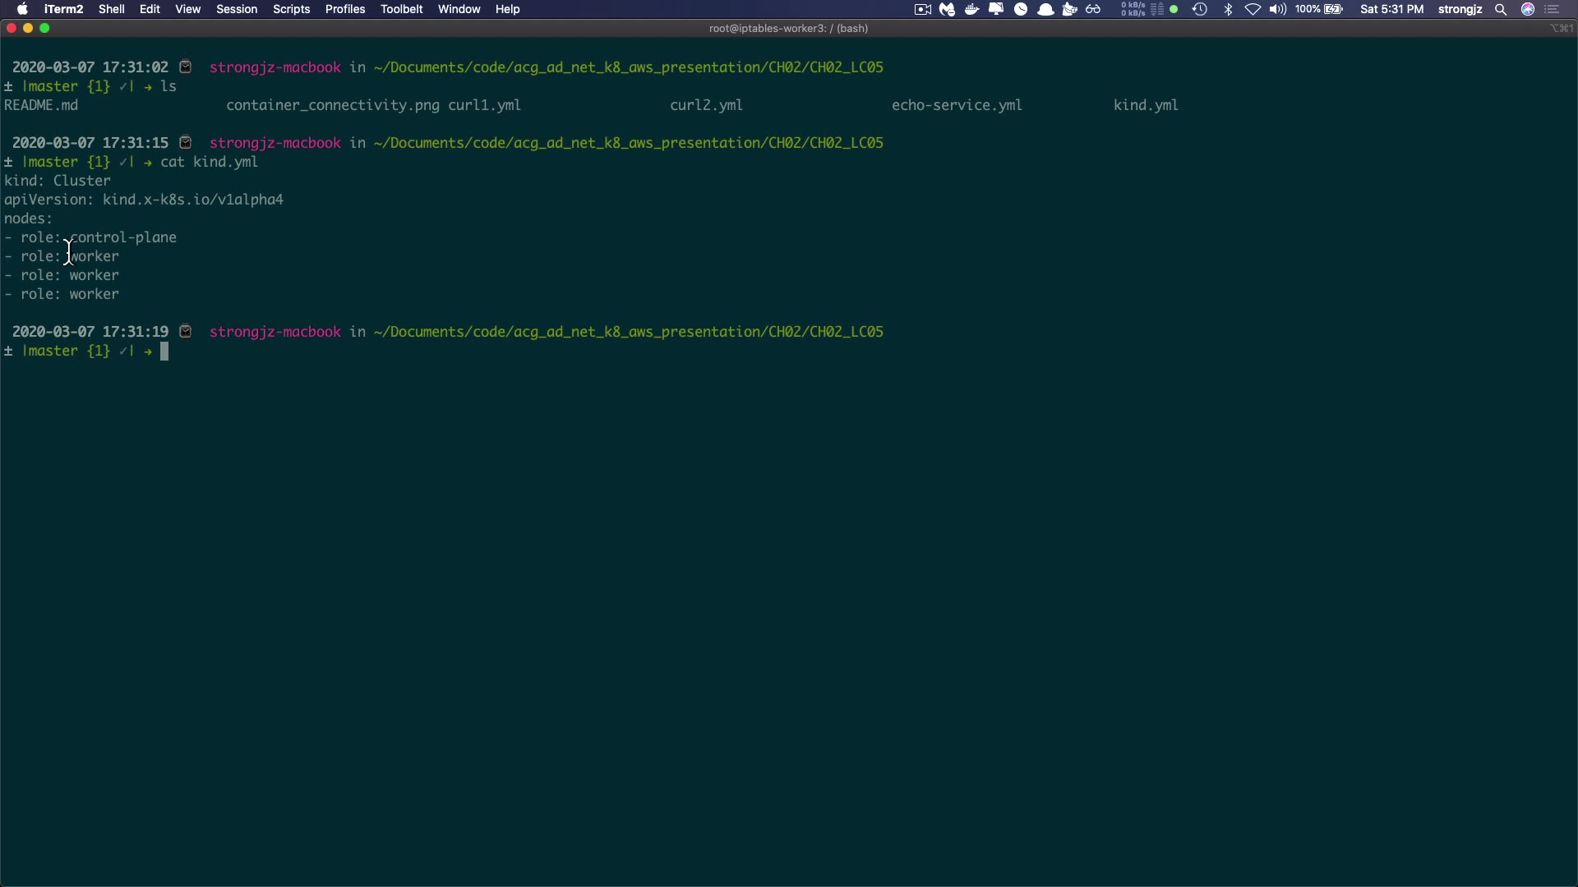Click the terminal prompt cursor line

[164, 352]
